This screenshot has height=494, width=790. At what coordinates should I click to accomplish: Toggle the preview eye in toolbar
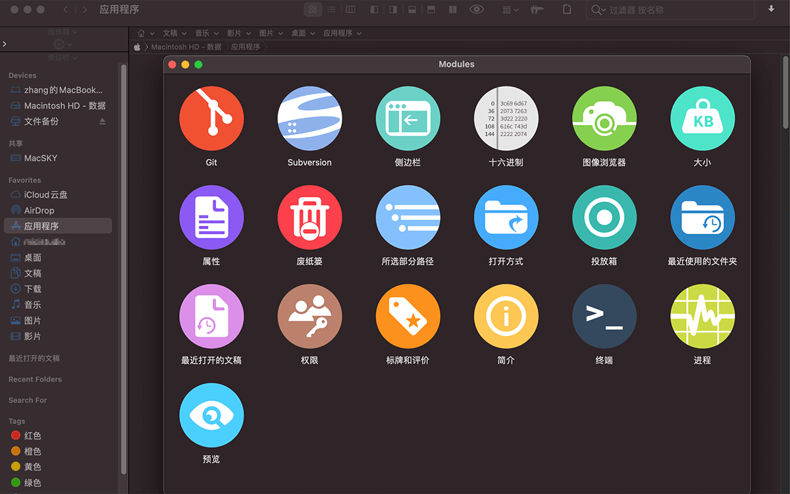(477, 10)
